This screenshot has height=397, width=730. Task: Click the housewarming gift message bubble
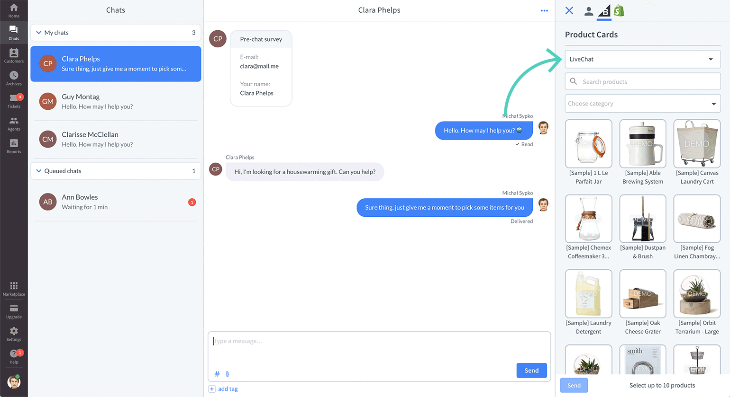click(305, 172)
